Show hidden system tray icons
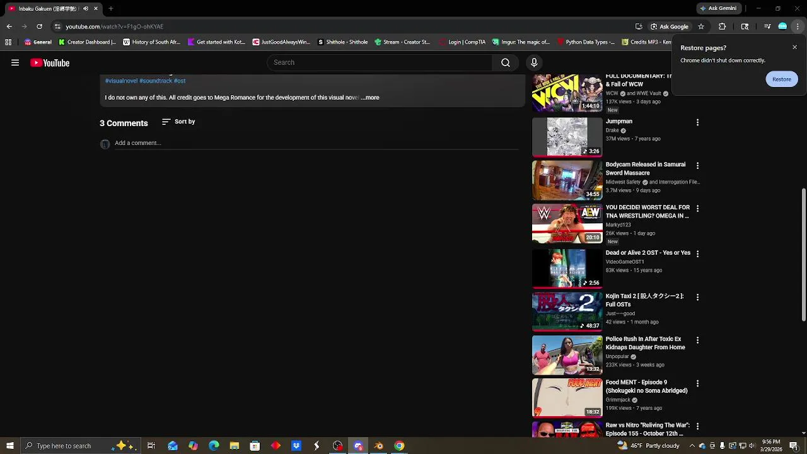The width and height of the screenshot is (807, 454). tap(692, 446)
